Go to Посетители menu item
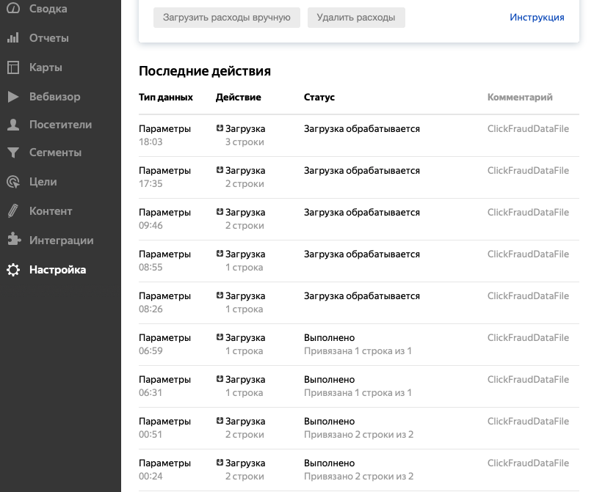 point(60,125)
